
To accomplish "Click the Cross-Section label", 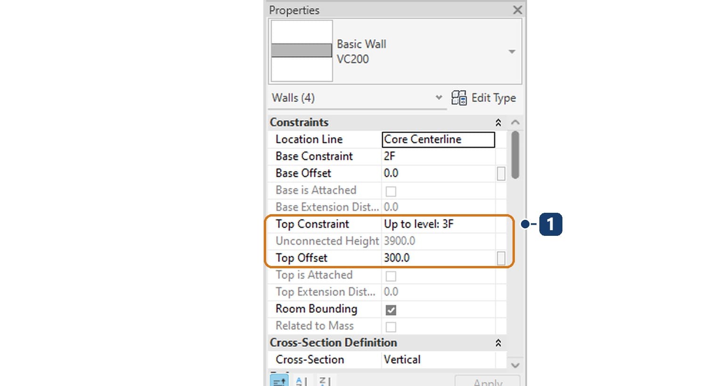I will 309,360.
